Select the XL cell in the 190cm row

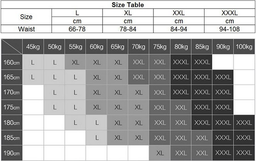tap(160, 153)
